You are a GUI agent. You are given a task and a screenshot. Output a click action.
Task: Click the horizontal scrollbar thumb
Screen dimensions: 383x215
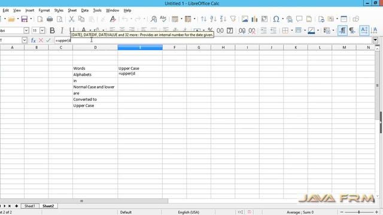82,201
